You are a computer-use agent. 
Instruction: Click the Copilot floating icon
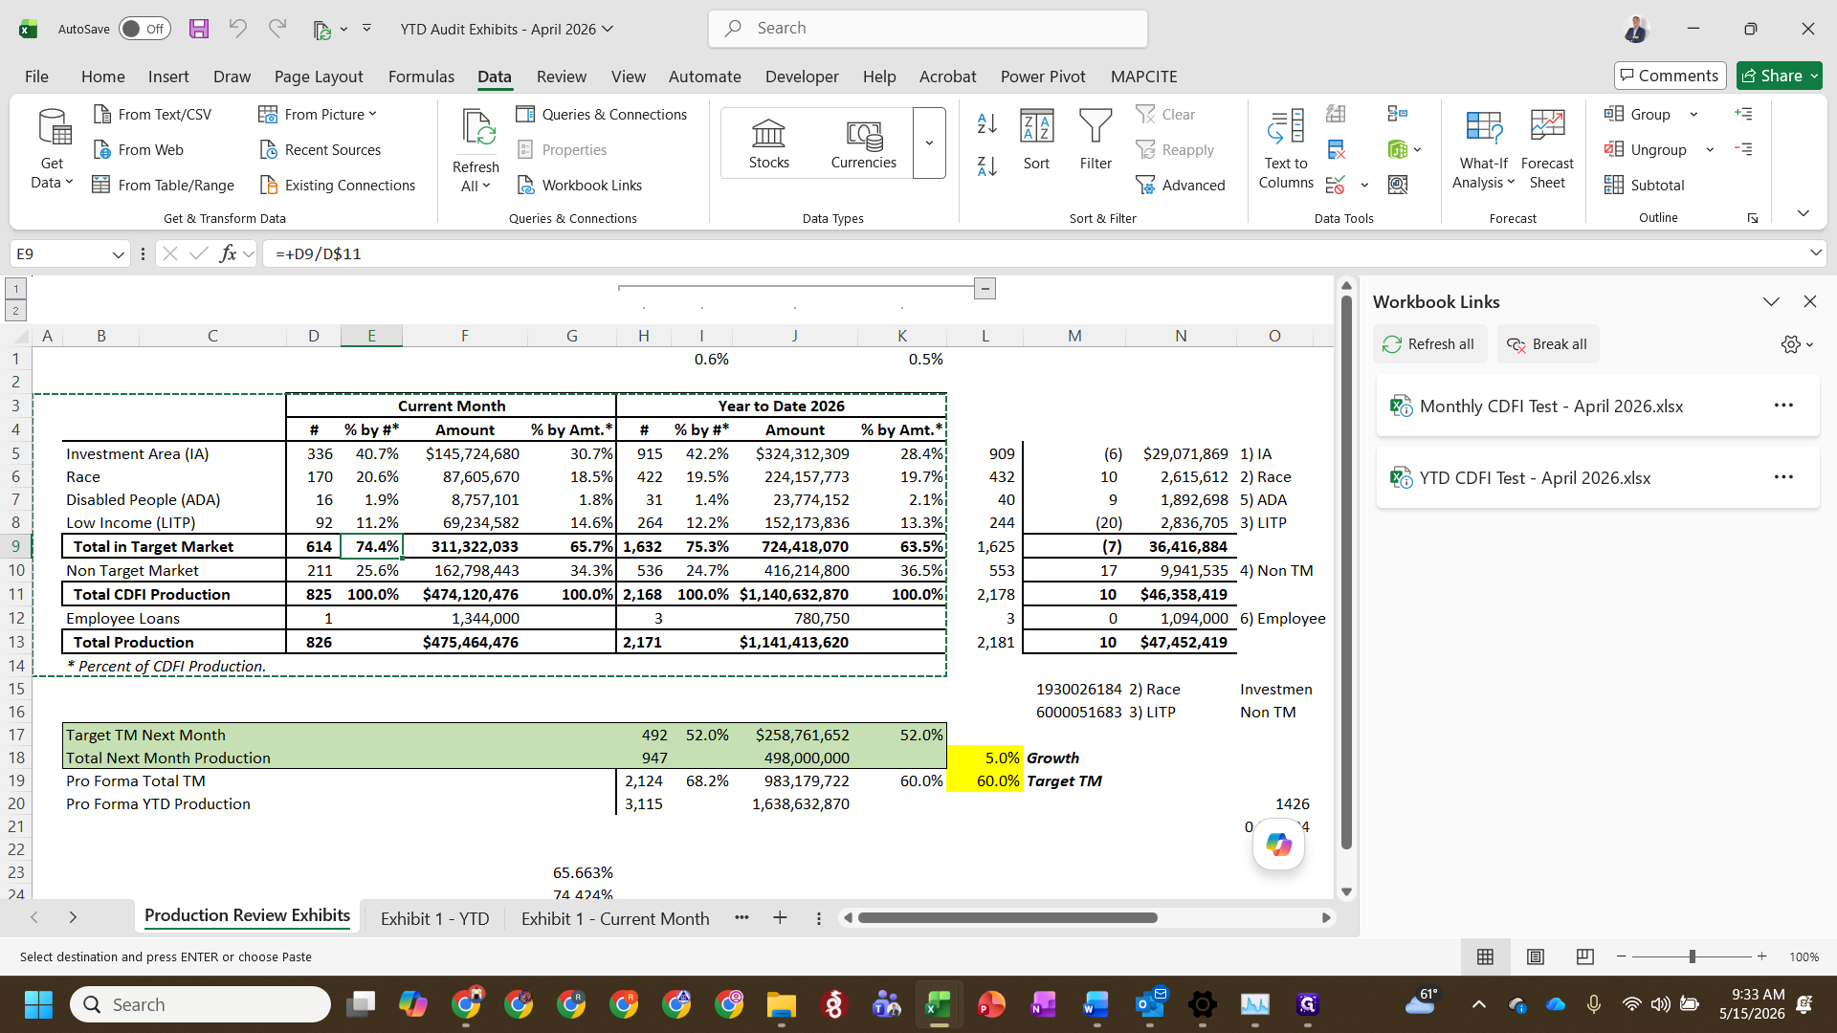pyautogui.click(x=1279, y=845)
